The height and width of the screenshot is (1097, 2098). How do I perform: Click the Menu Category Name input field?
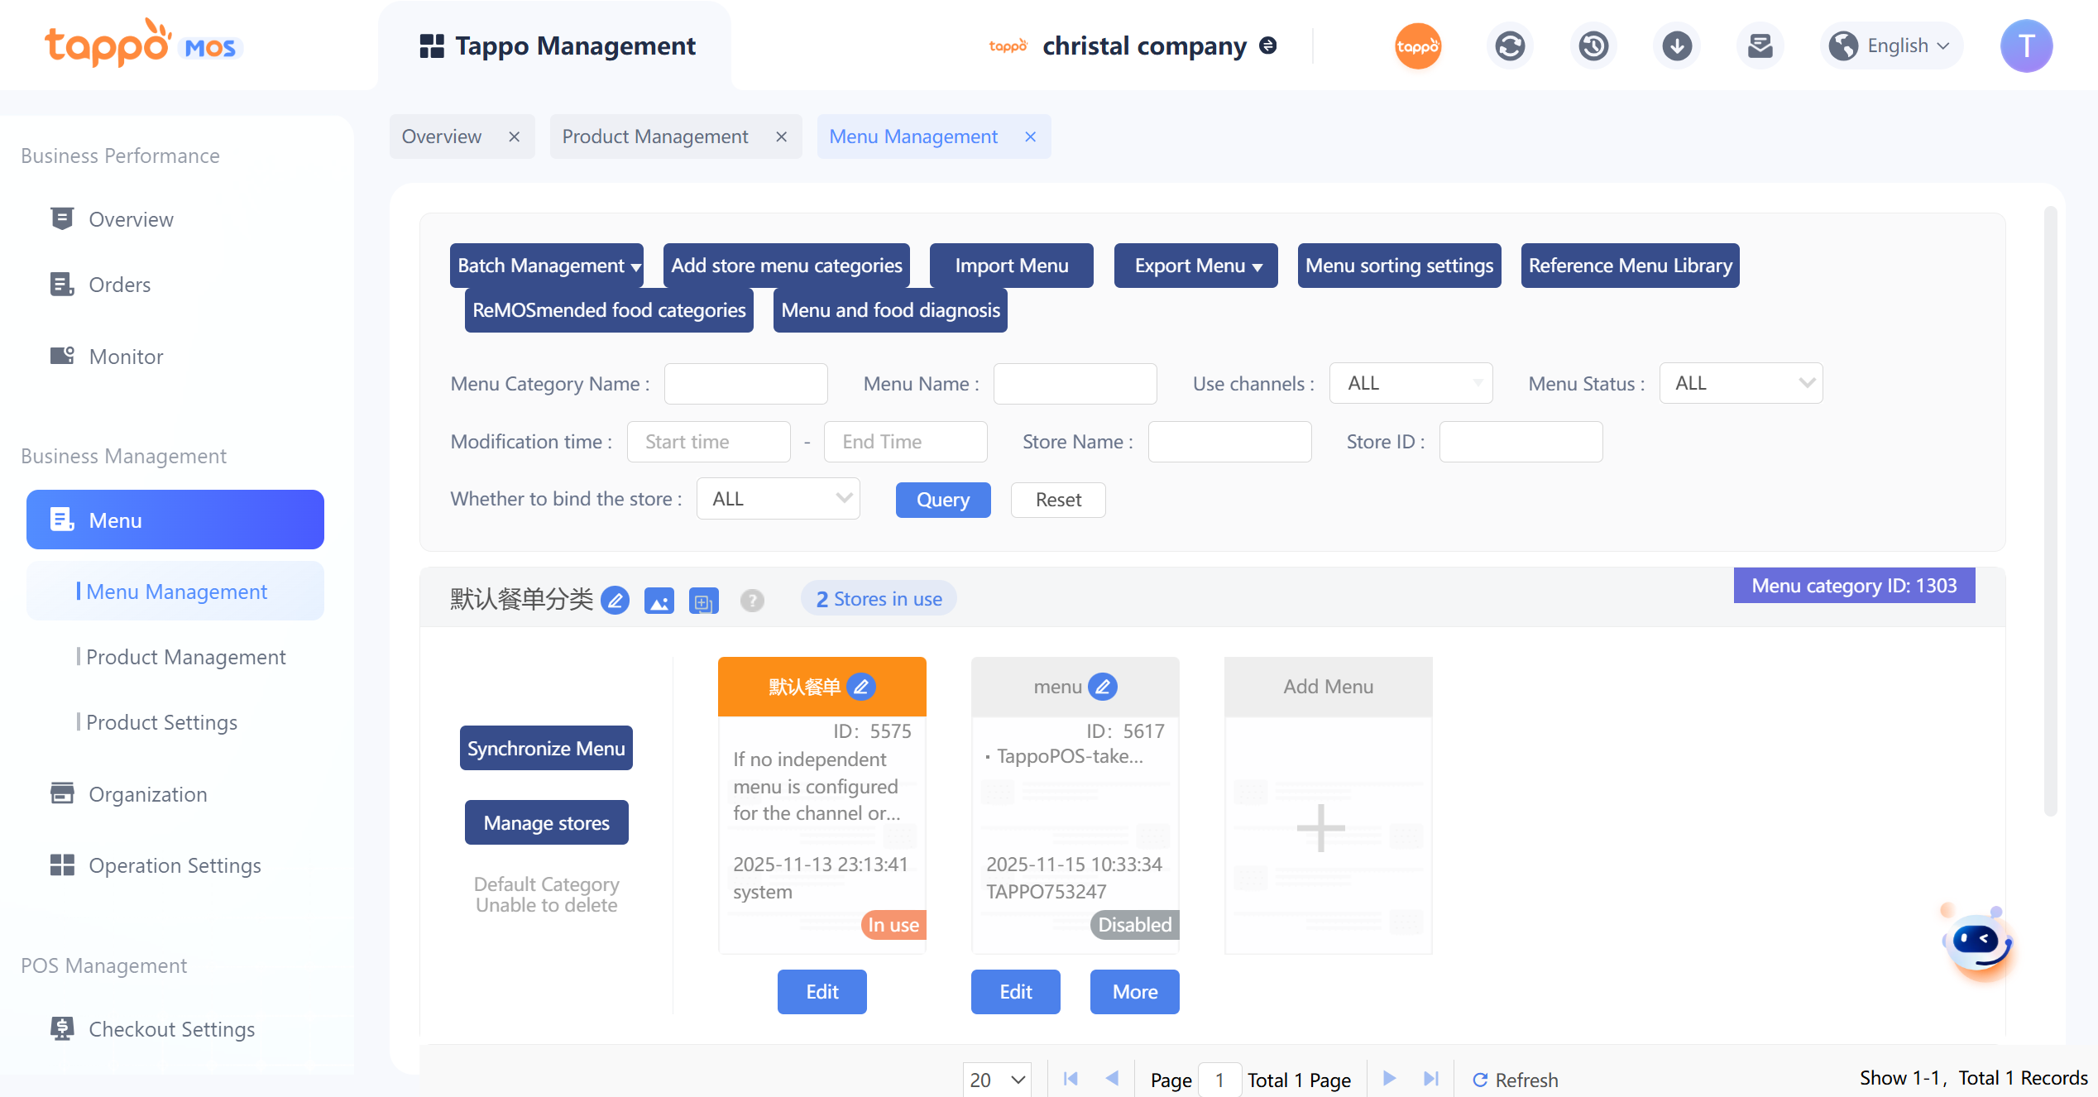point(745,384)
